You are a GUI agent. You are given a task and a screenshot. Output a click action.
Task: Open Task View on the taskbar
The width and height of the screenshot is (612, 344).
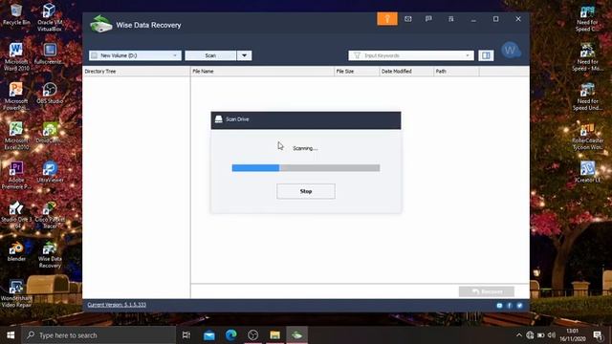pos(186,335)
